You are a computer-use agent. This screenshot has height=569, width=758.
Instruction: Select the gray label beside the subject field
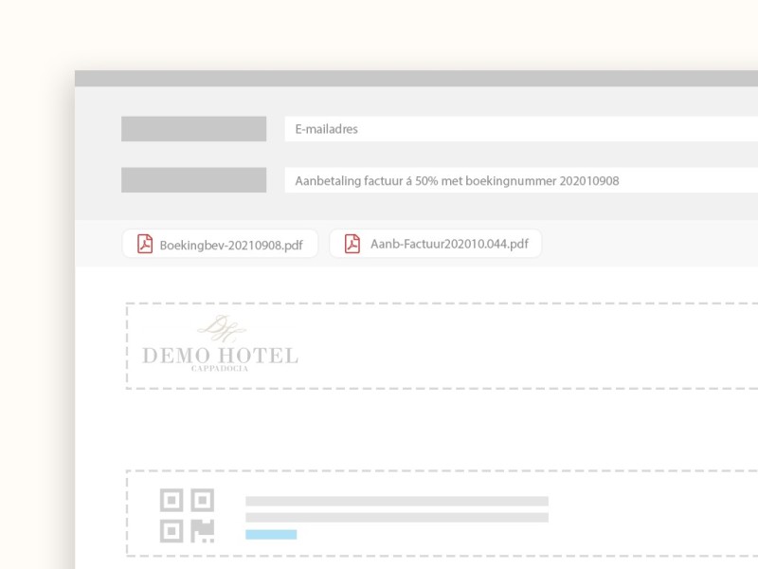[x=193, y=180]
